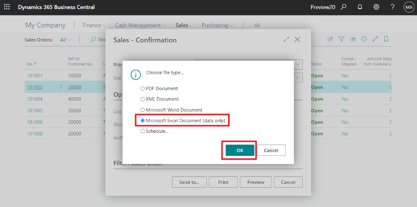
Task: Close the Sales - Confirmation dialog
Action: coord(297,39)
